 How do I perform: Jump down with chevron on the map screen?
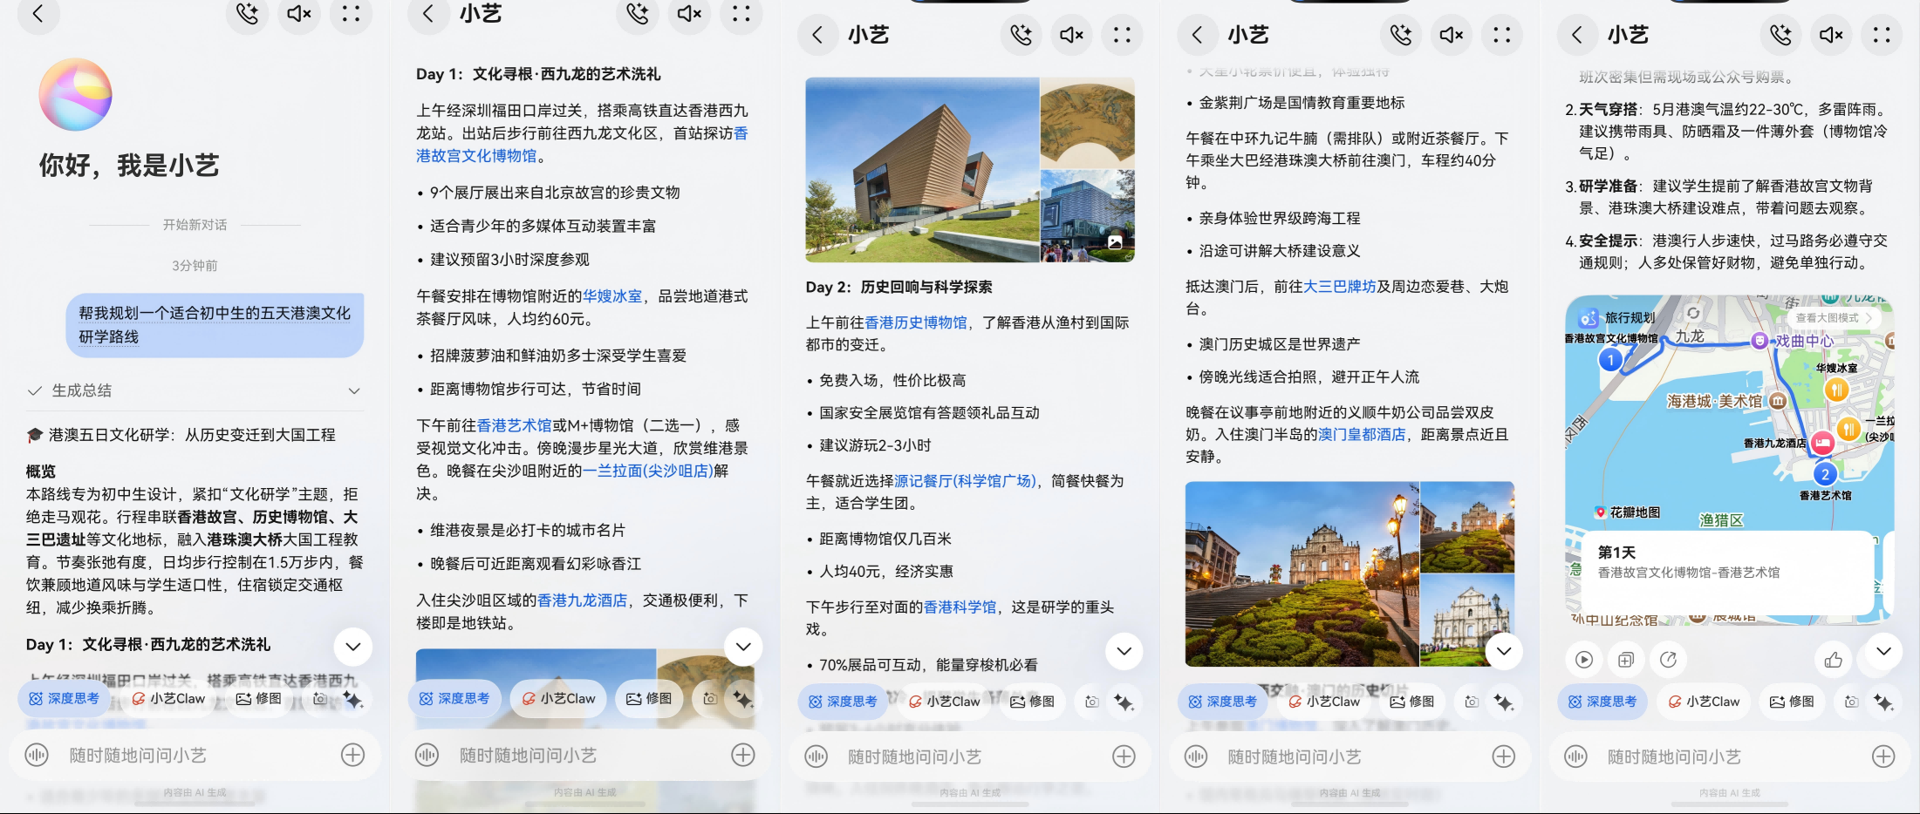1883,651
